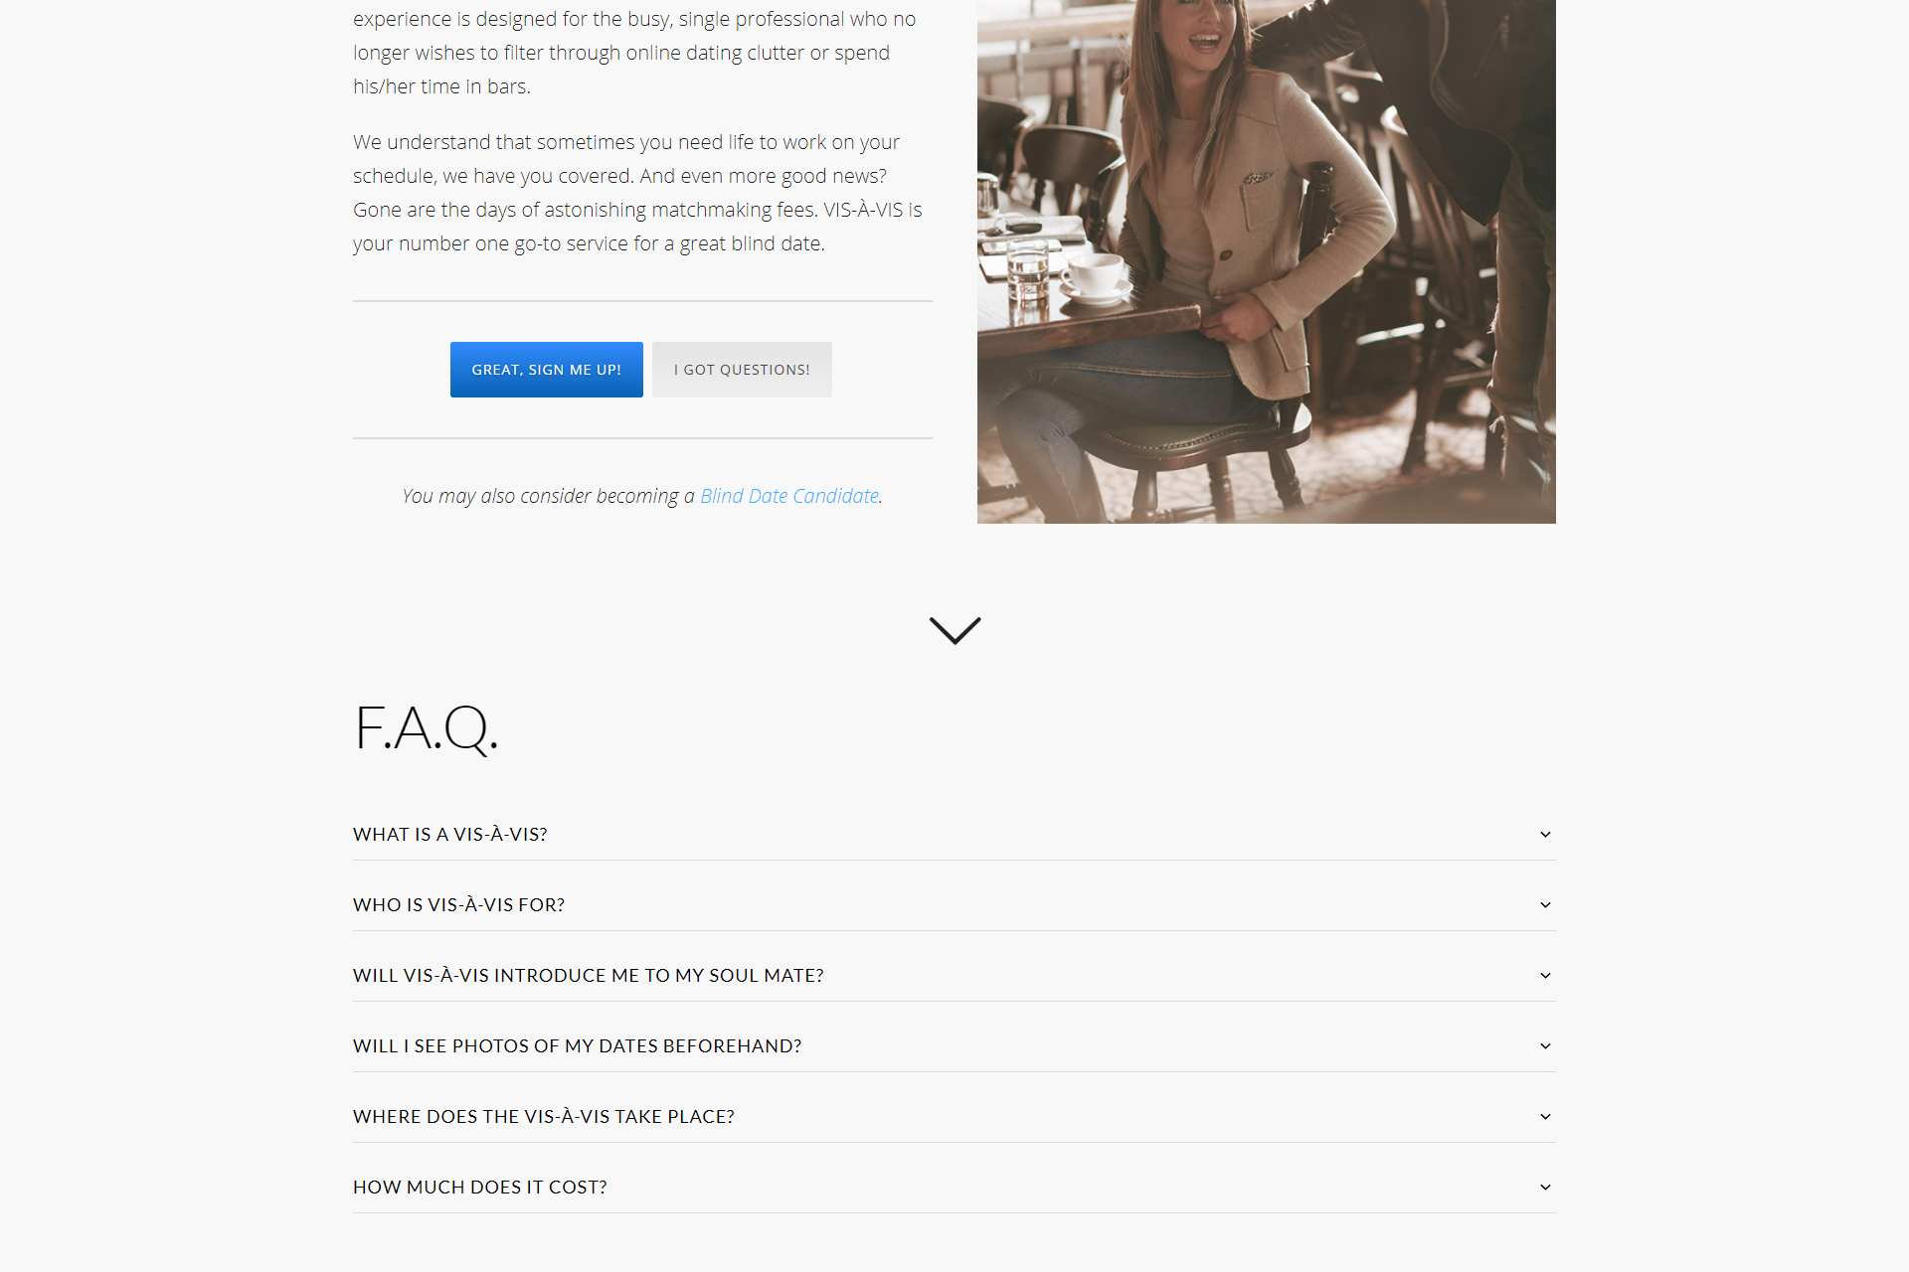Expand 'Who is vis-à-vis for?' question
The image size is (1909, 1272).
954,905
